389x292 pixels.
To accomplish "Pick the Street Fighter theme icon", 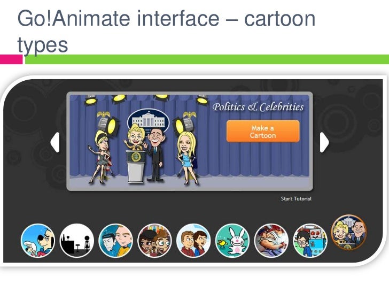I will coord(271,240).
